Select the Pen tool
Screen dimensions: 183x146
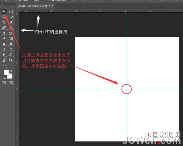click(4, 50)
